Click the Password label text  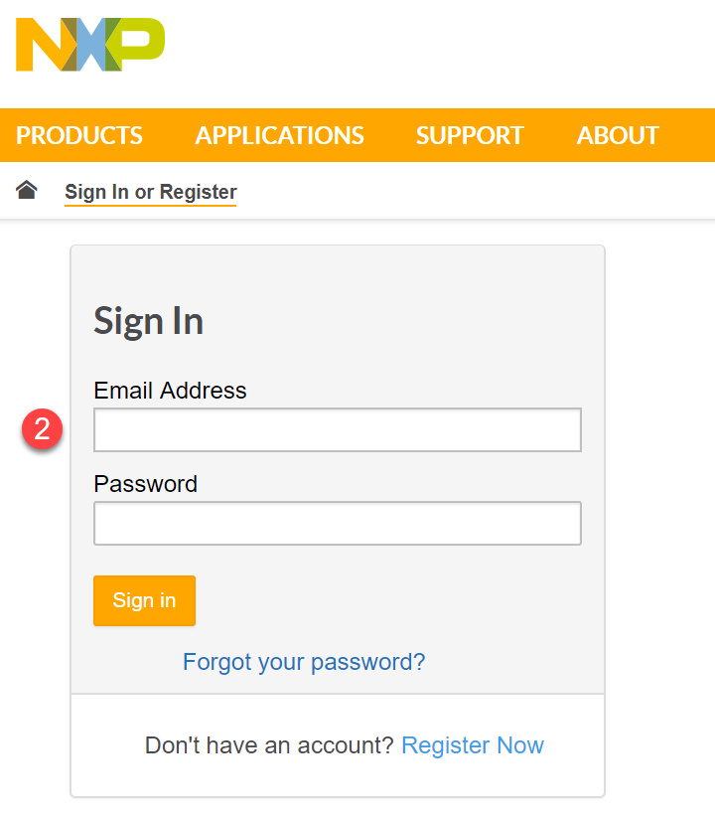tap(145, 484)
